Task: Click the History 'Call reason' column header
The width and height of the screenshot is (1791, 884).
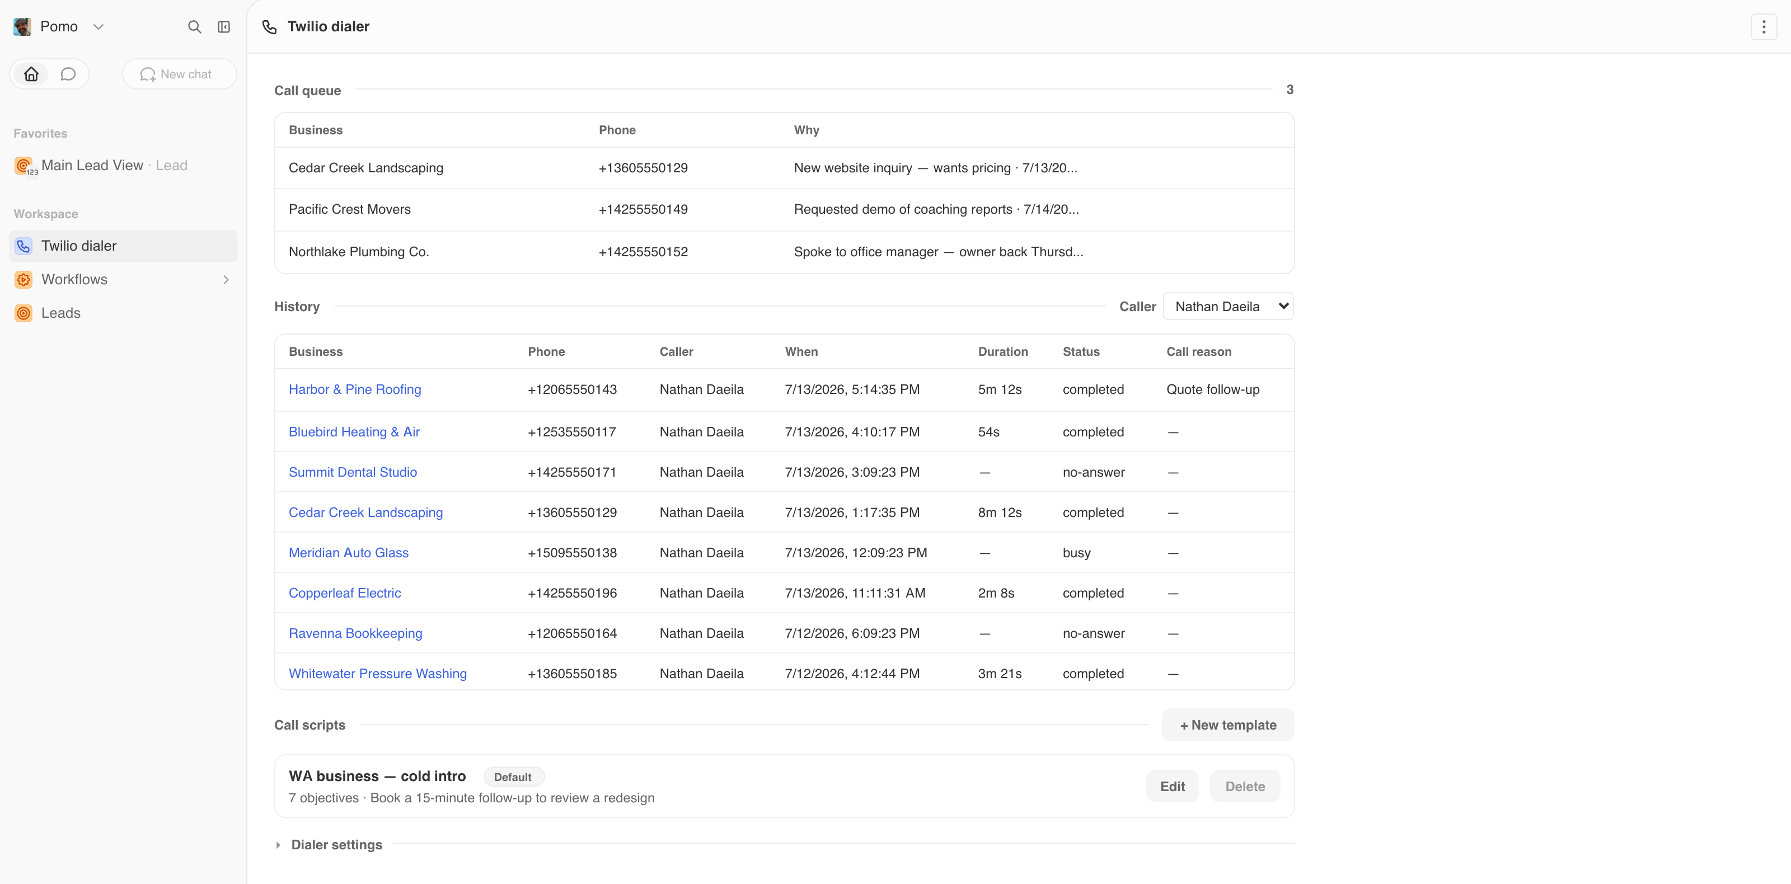Action: [x=1199, y=352]
